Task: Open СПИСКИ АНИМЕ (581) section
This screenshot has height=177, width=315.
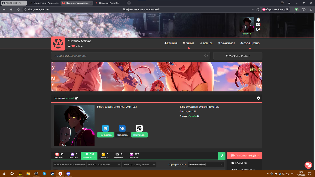Action: pyautogui.click(x=245, y=155)
